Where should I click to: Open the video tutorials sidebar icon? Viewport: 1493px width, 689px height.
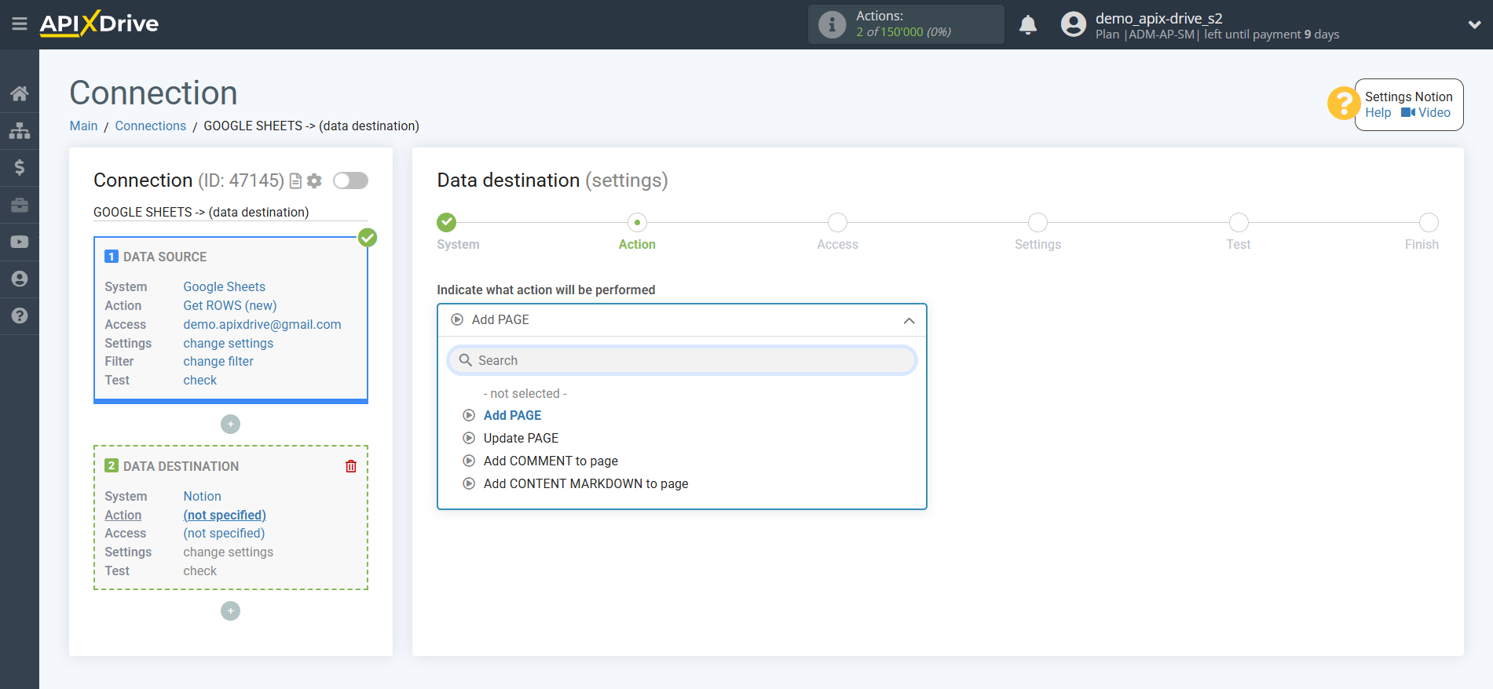(20, 242)
